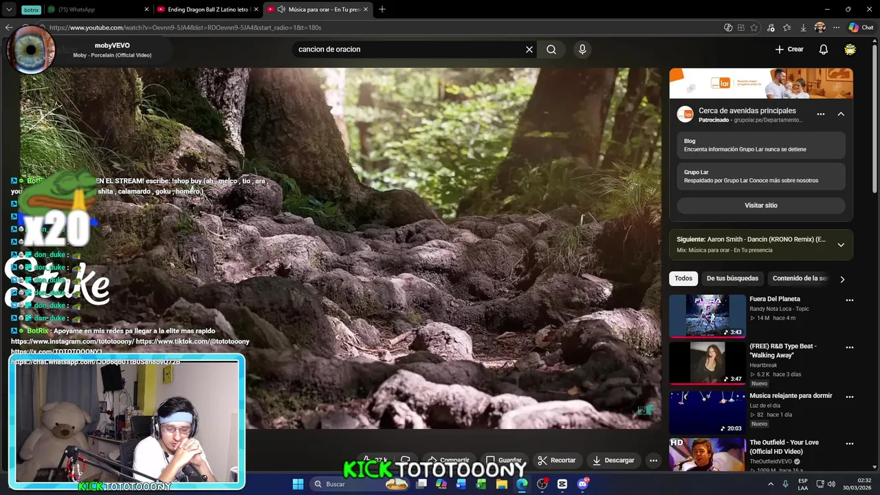Click the YouTube search magnifier button
Image resolution: width=880 pixels, height=495 pixels.
[x=551, y=49]
